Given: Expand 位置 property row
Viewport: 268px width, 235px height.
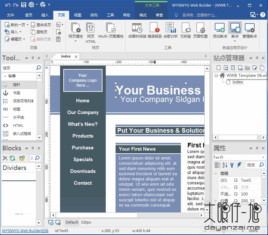Looking at the screenshot, I should 216,201.
